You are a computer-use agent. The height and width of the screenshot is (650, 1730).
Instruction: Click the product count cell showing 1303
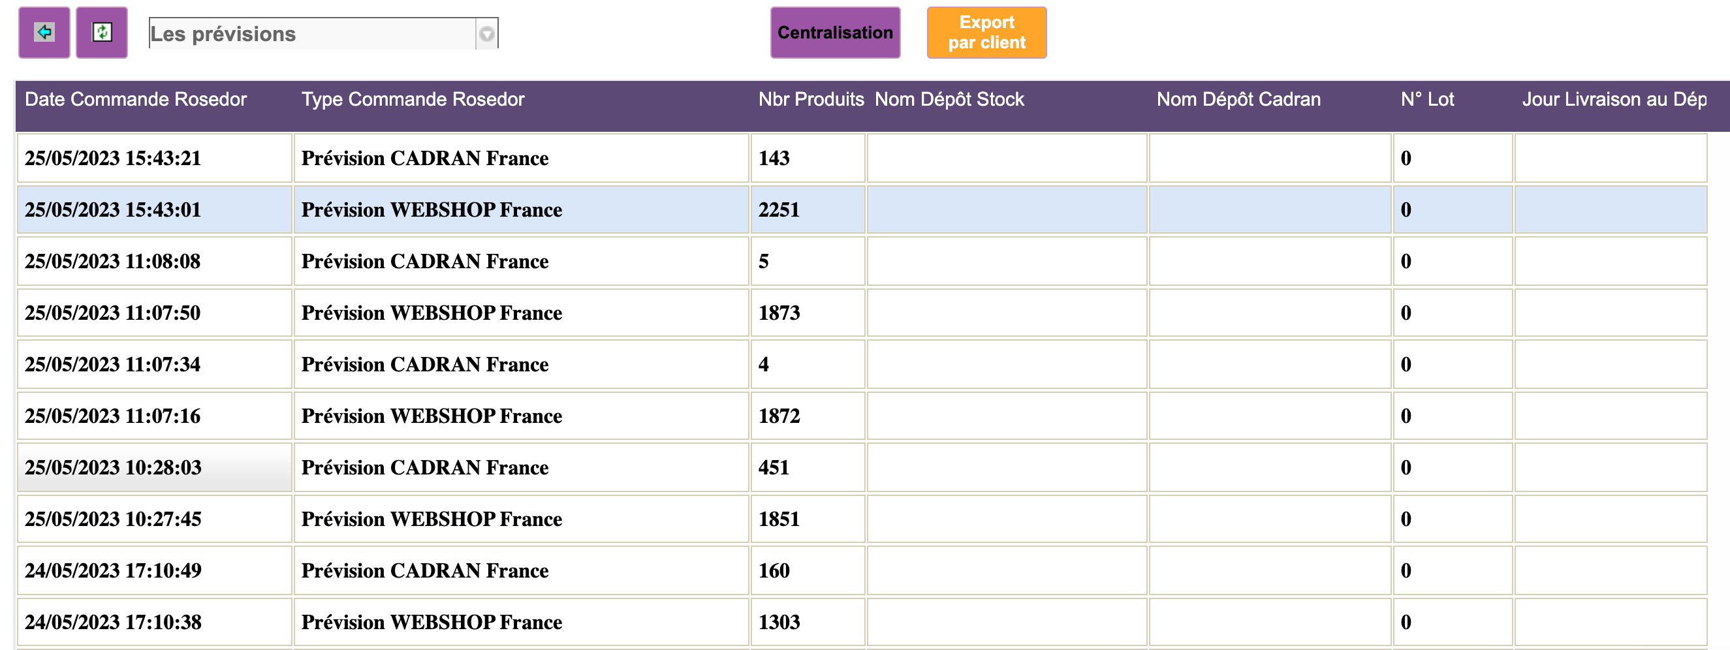click(779, 623)
